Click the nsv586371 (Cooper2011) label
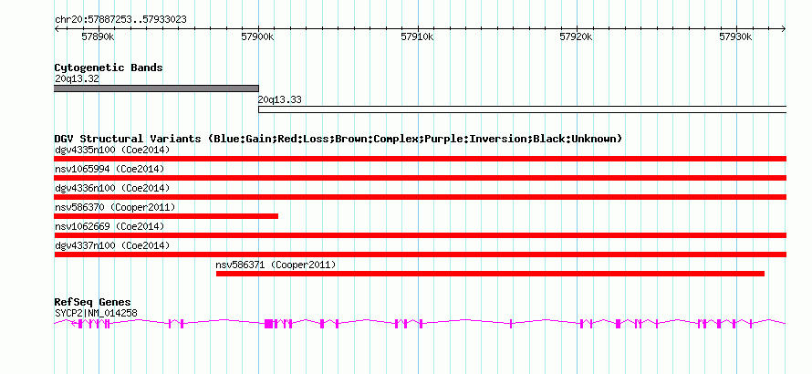The image size is (812, 374). 276,265
